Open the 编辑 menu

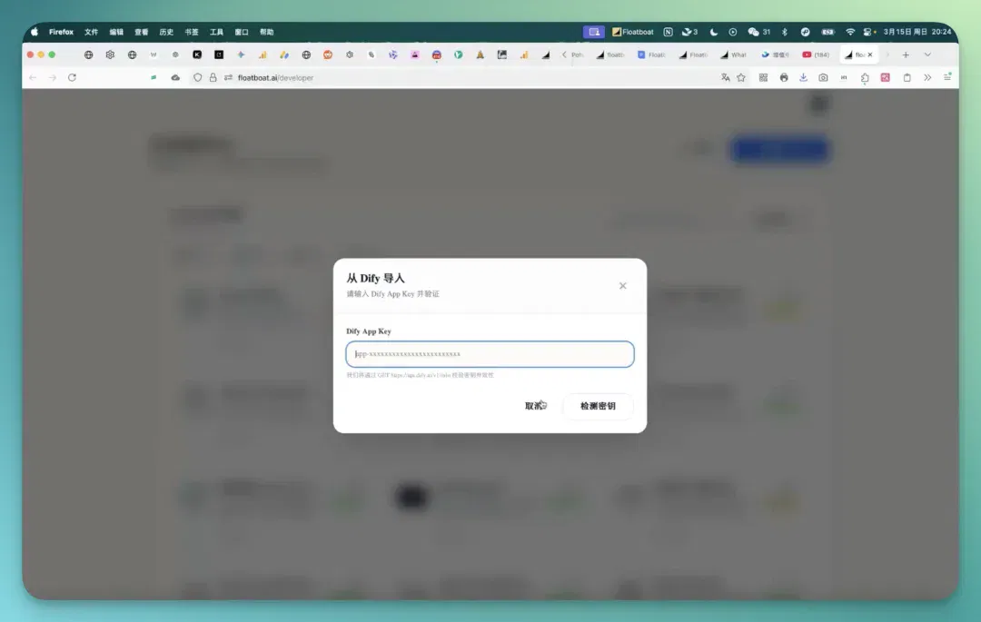click(116, 32)
